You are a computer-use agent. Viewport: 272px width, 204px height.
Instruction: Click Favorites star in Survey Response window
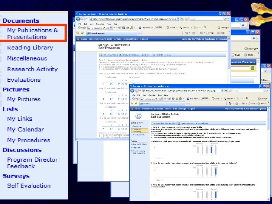(78, 33)
